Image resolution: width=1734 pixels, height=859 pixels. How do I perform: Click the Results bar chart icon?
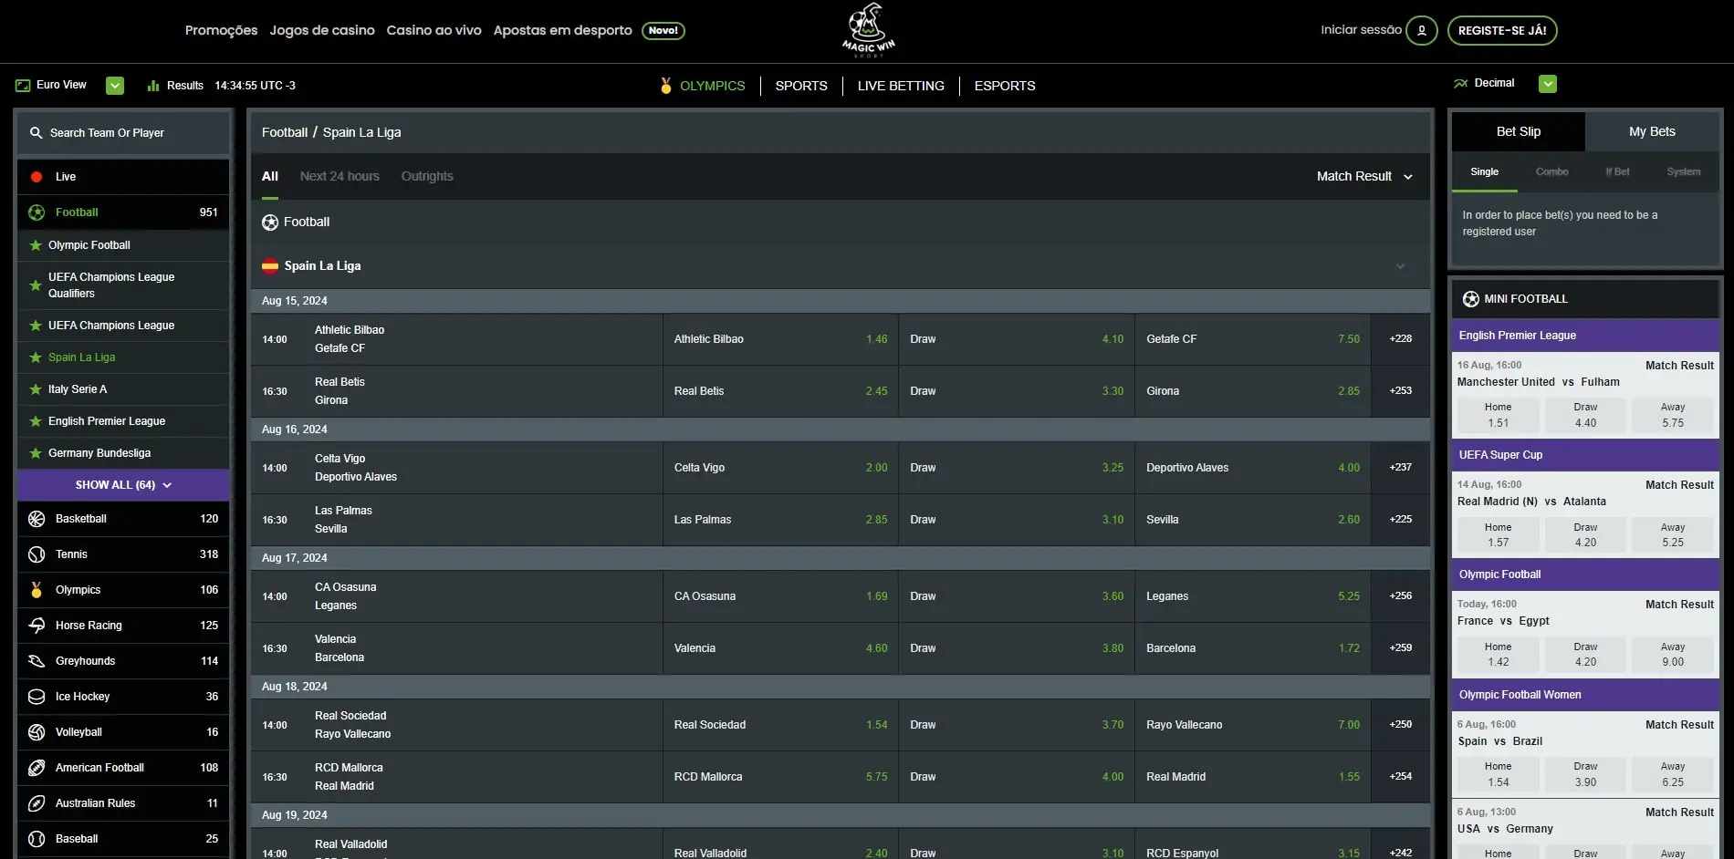click(x=153, y=86)
